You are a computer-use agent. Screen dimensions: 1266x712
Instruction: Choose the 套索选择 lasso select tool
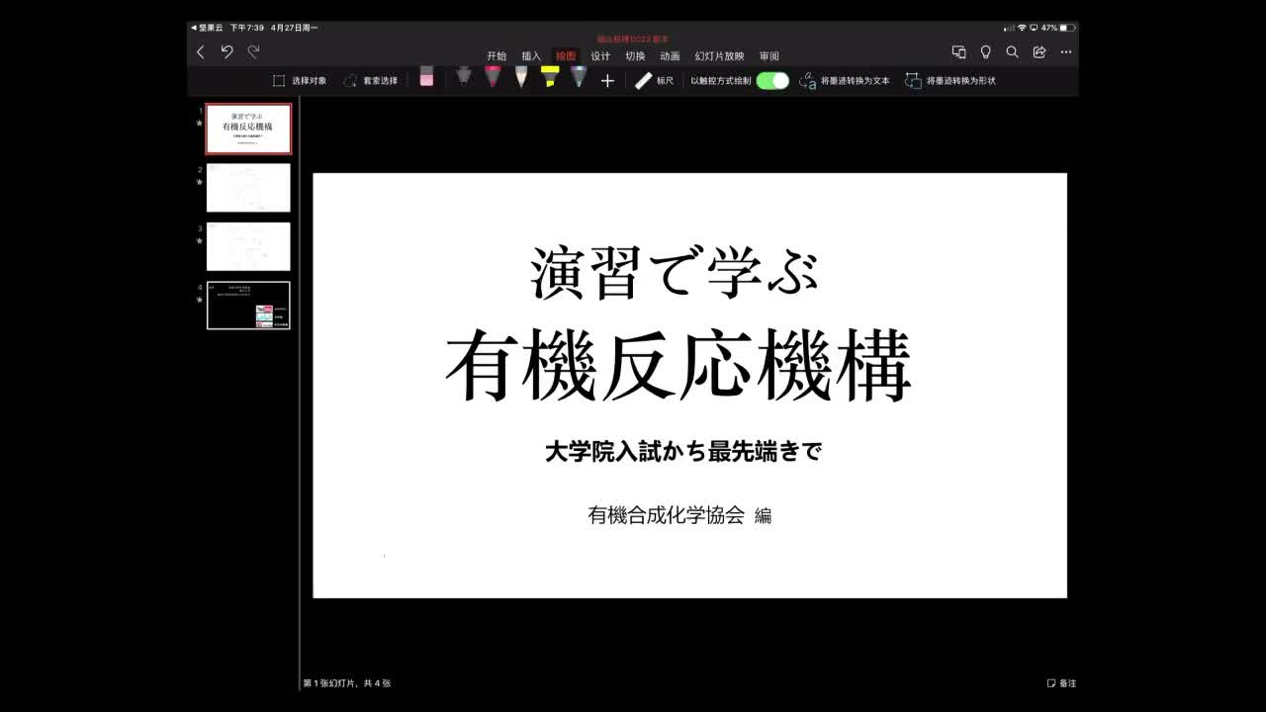tap(370, 80)
